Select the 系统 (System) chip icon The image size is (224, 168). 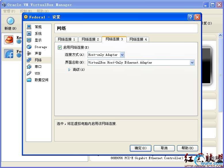click(29, 34)
